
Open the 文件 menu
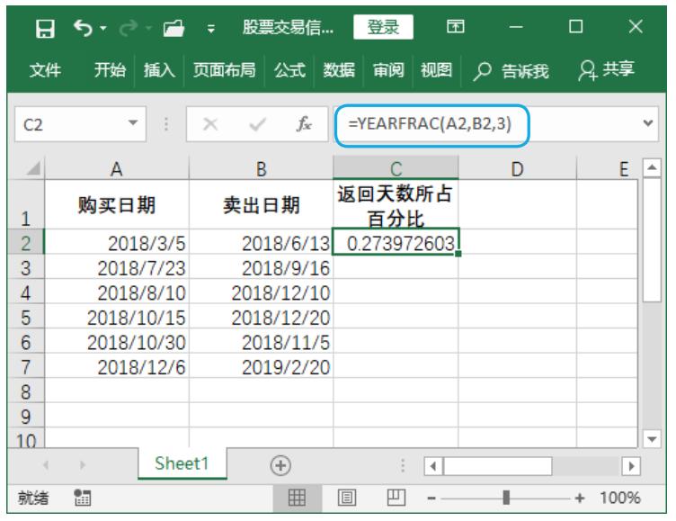tap(45, 70)
